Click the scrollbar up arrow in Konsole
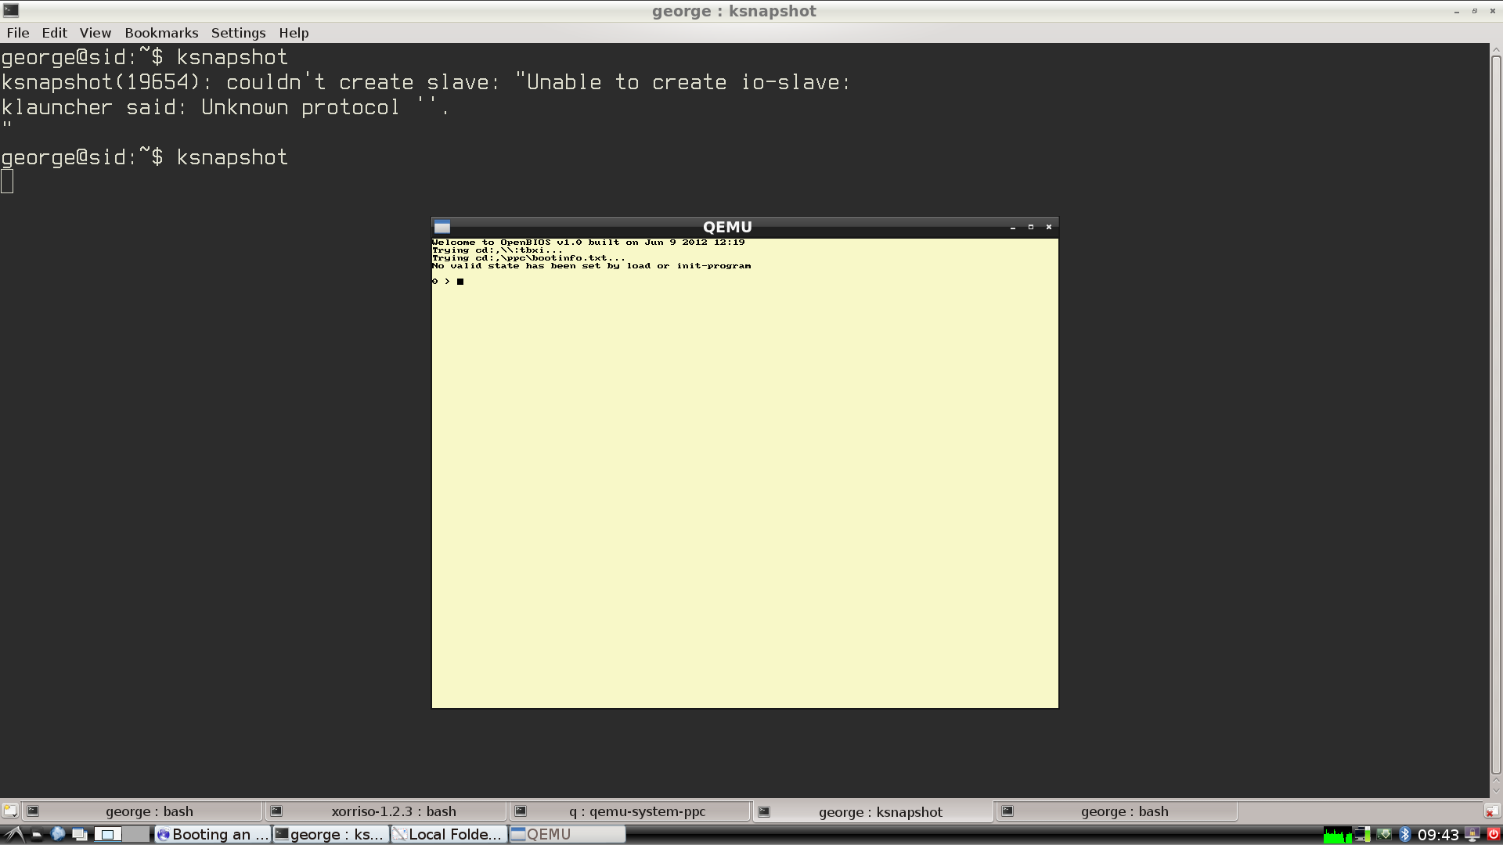 [x=1495, y=50]
